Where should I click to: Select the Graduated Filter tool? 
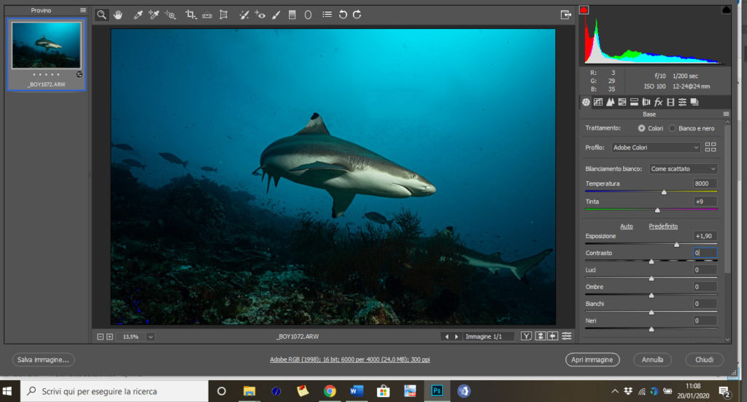[x=293, y=15]
